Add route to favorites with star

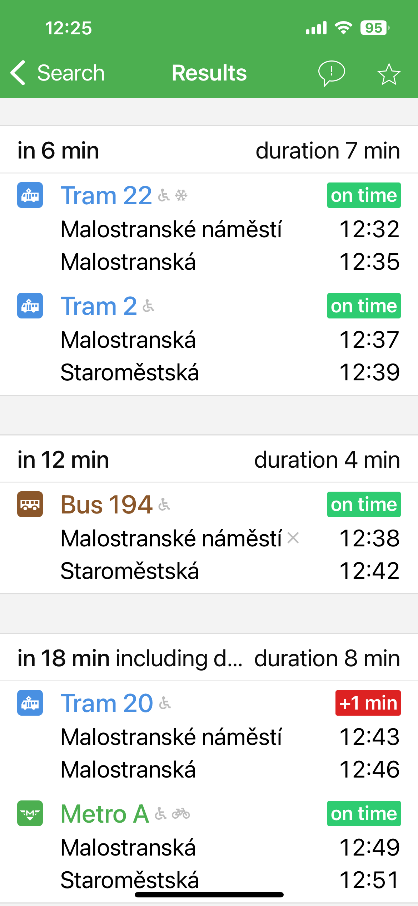click(x=388, y=74)
